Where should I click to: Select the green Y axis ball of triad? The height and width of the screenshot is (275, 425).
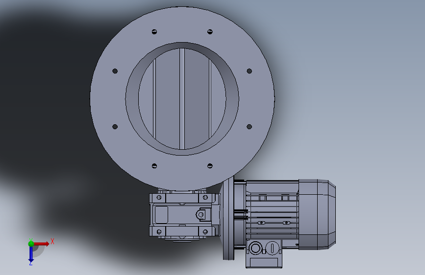point(31,244)
